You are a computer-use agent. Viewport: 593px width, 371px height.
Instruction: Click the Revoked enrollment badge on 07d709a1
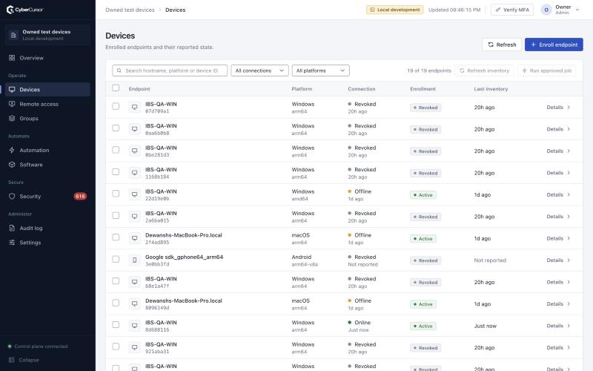[x=425, y=108]
